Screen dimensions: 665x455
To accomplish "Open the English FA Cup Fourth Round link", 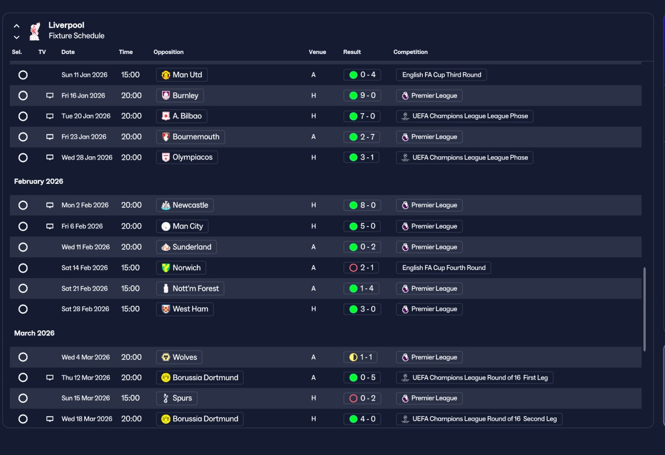I will pos(444,268).
